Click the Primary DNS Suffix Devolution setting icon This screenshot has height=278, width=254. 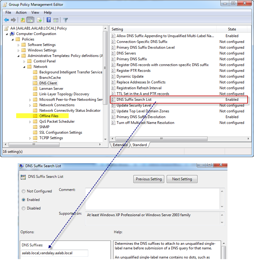[x=113, y=117]
